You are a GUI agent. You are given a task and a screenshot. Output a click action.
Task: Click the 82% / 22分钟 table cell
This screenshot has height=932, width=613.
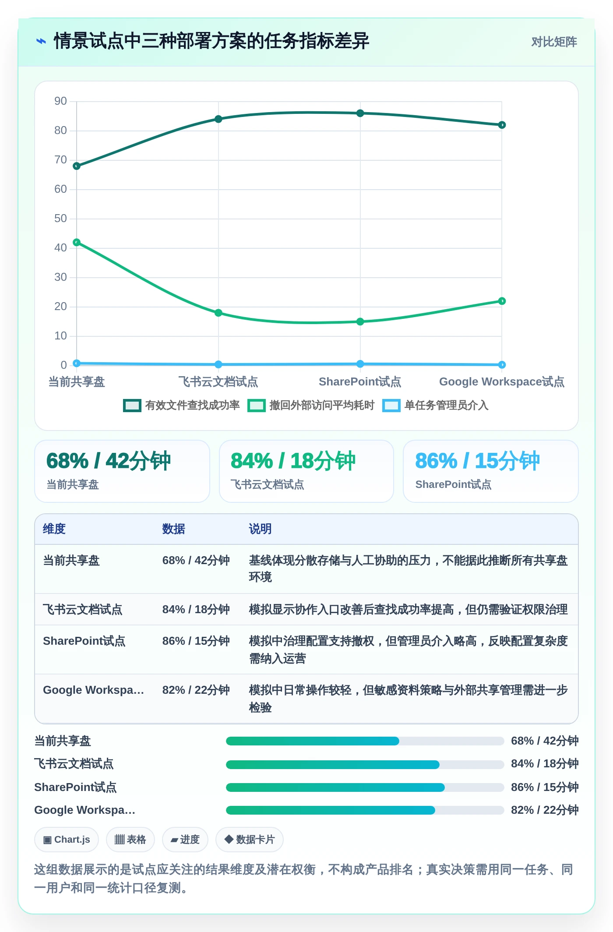point(196,690)
